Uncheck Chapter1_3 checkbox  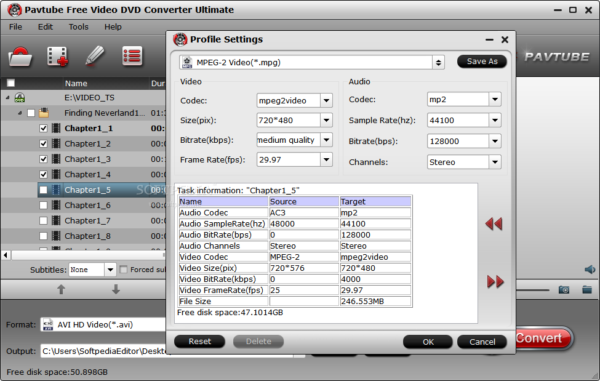click(43, 159)
